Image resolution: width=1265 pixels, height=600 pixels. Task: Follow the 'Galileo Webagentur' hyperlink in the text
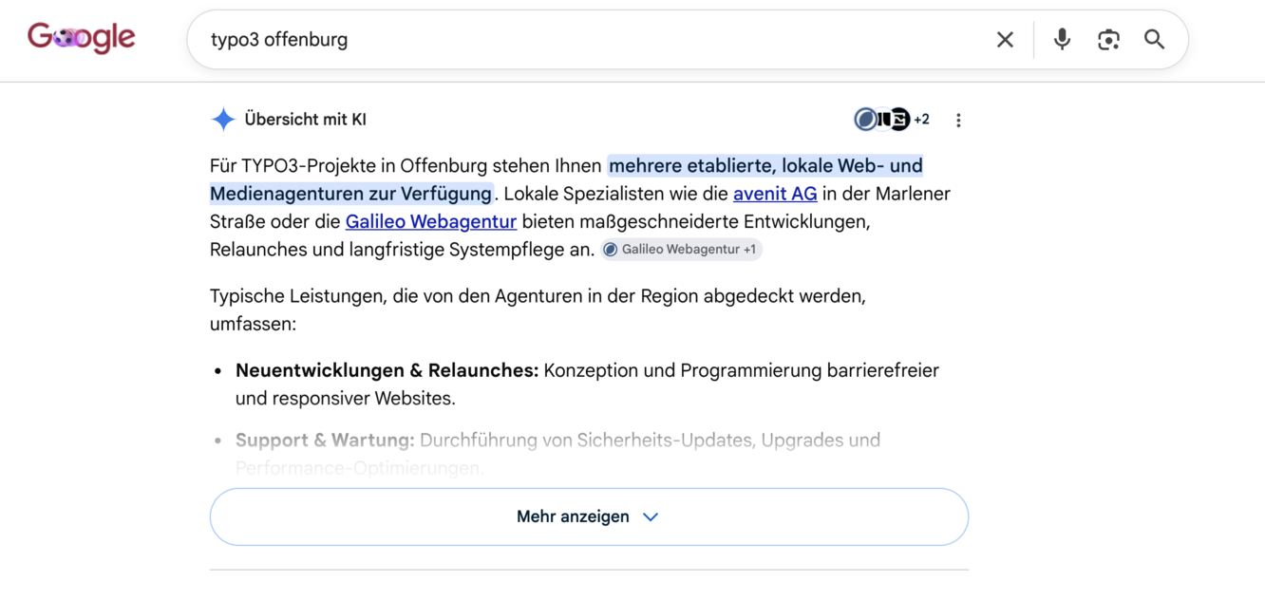(x=431, y=221)
